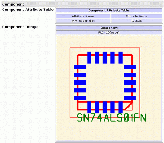Click the 0.0035 value cell
Screen dimensions: 164x143
[136, 21]
